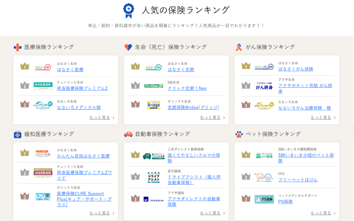
Task: Click the PS保険 logo image
Action: coord(264,199)
